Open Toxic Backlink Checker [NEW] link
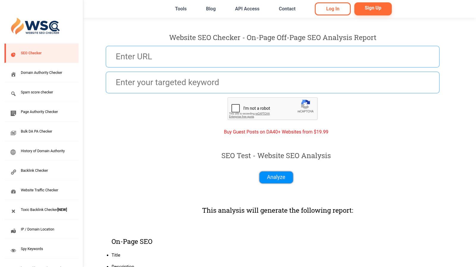Image resolution: width=476 pixels, height=267 pixels. pos(42,210)
